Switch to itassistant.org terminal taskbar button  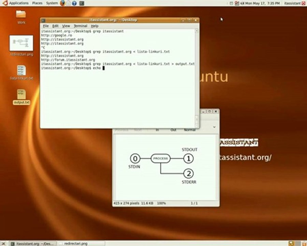coord(33,244)
